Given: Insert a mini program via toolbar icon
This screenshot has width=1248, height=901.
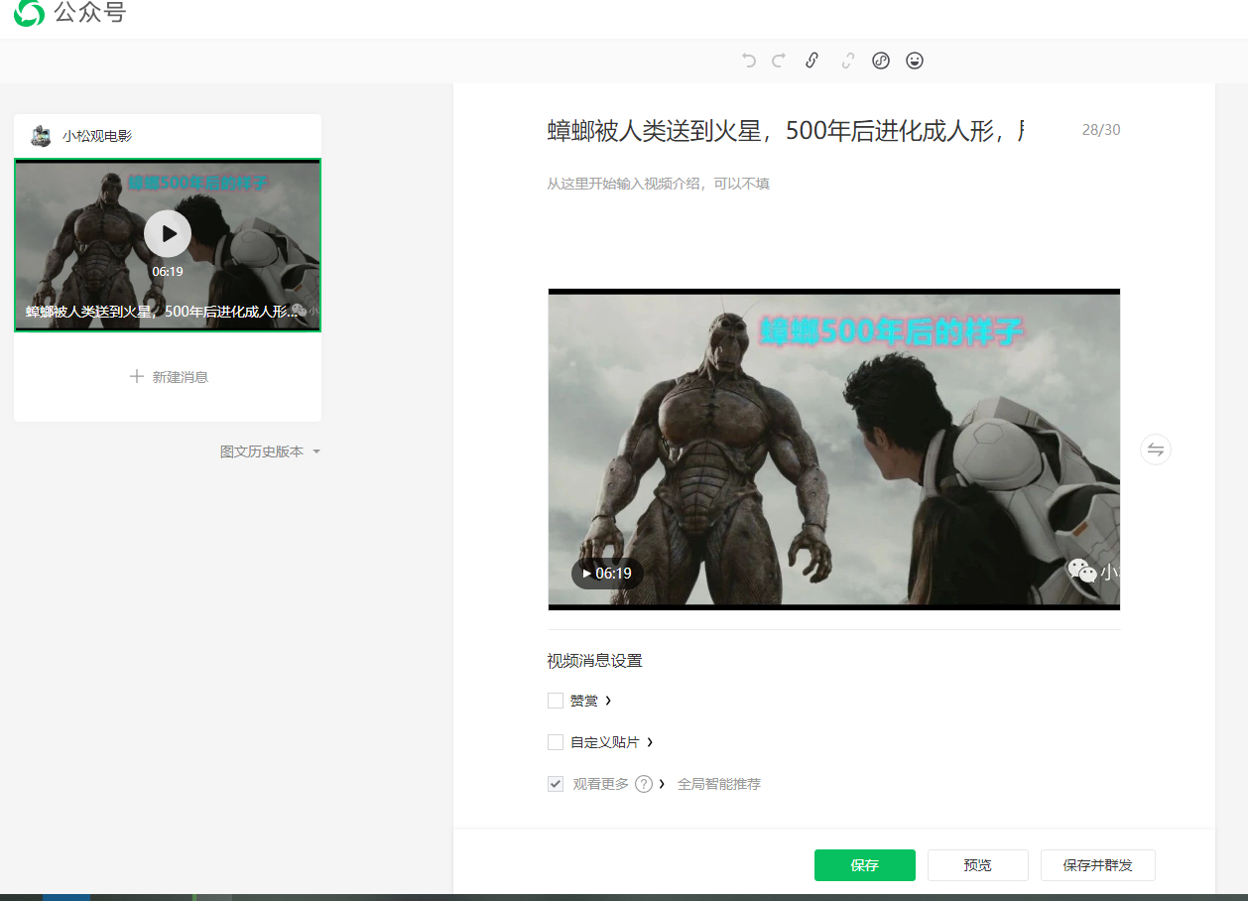Looking at the screenshot, I should coord(881,61).
